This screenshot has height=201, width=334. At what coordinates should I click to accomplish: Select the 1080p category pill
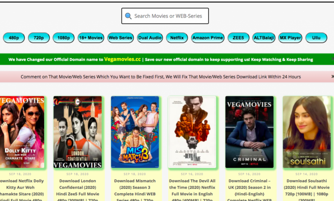[x=64, y=38]
